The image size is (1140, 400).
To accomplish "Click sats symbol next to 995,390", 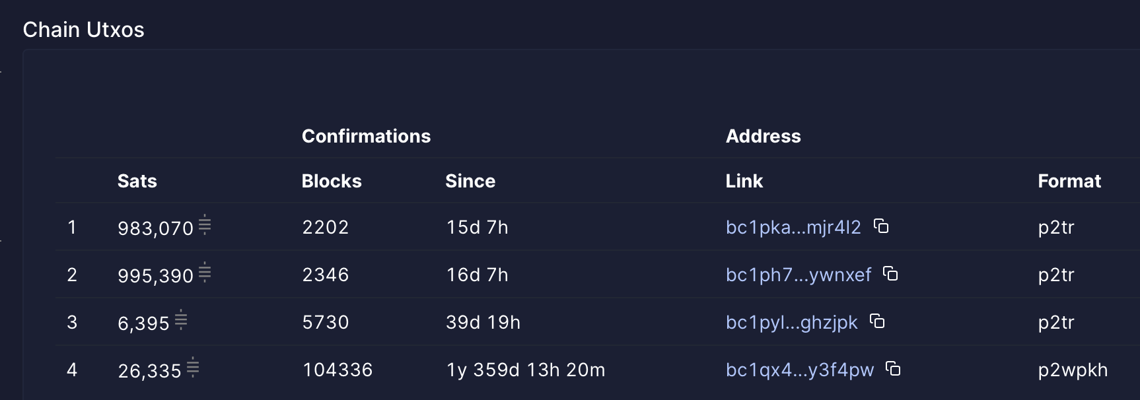I will 205,272.
